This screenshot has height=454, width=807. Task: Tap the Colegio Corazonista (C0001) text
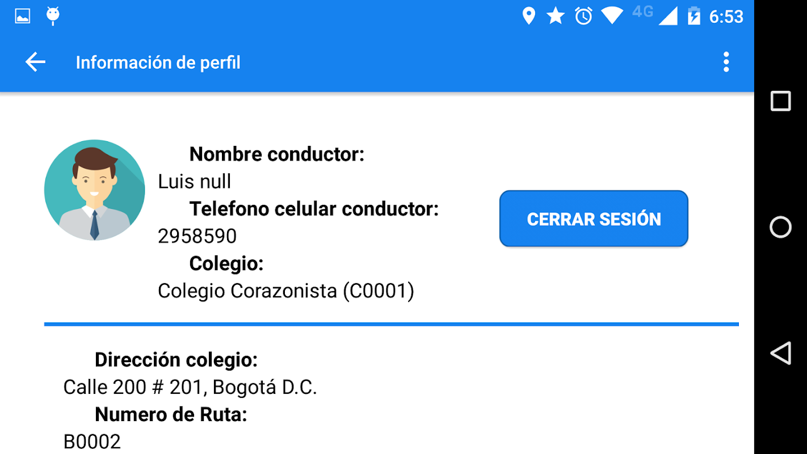point(286,291)
